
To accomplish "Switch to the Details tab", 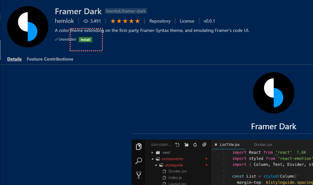I will (x=15, y=59).
